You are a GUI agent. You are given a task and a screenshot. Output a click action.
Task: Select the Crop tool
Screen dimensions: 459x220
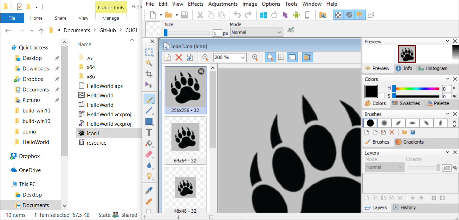(149, 74)
